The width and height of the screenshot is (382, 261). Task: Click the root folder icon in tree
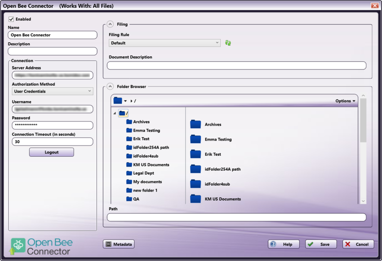[123, 113]
